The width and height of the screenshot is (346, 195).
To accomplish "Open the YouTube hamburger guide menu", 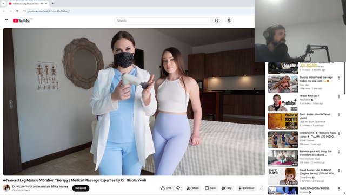I will 6,21.
